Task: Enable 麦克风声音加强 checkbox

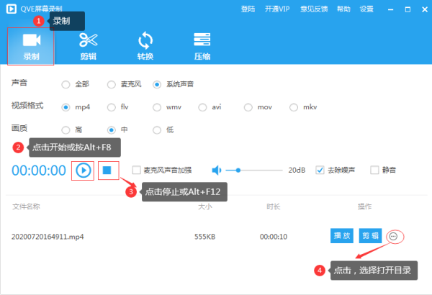Action: coord(136,171)
